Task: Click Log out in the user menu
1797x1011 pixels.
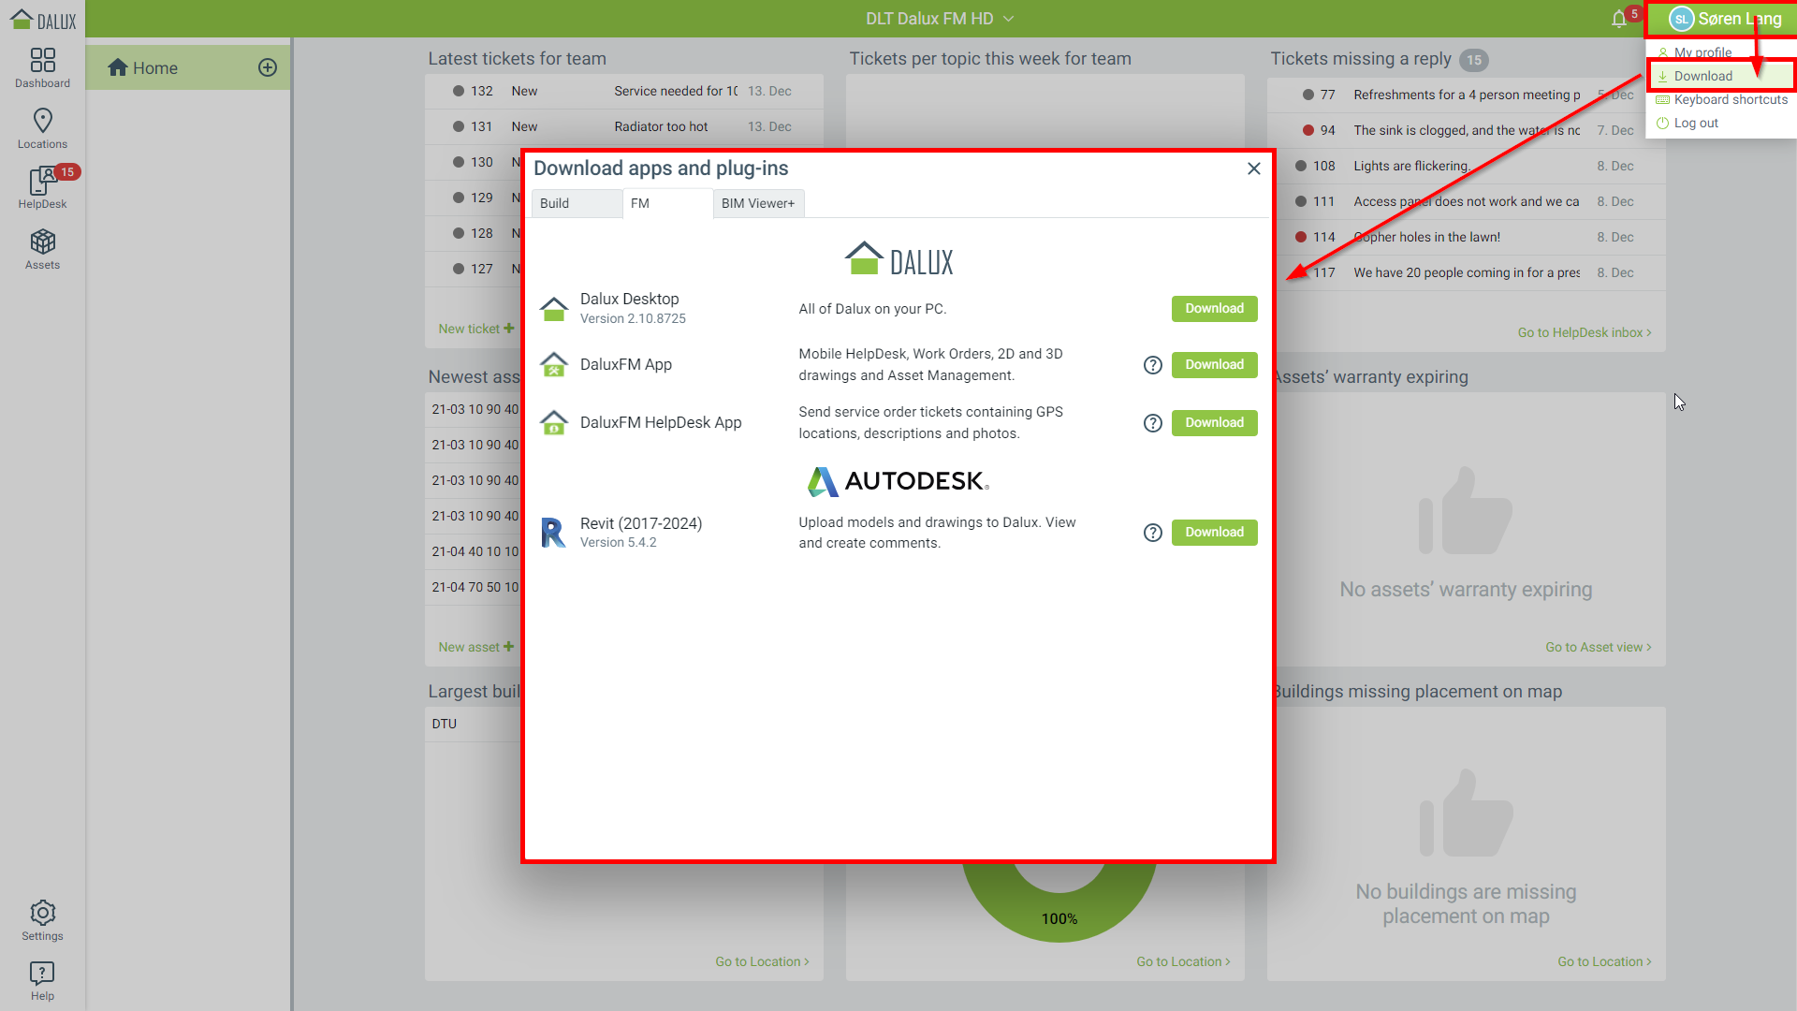Action: pos(1695,123)
